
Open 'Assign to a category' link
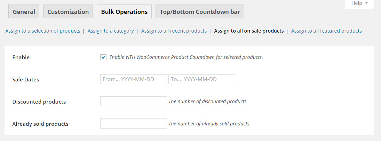point(111,31)
